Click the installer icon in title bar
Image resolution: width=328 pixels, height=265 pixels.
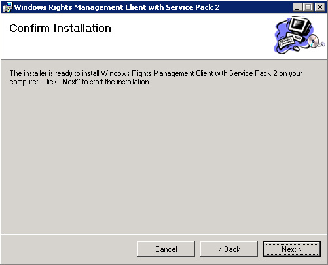(x=7, y=7)
